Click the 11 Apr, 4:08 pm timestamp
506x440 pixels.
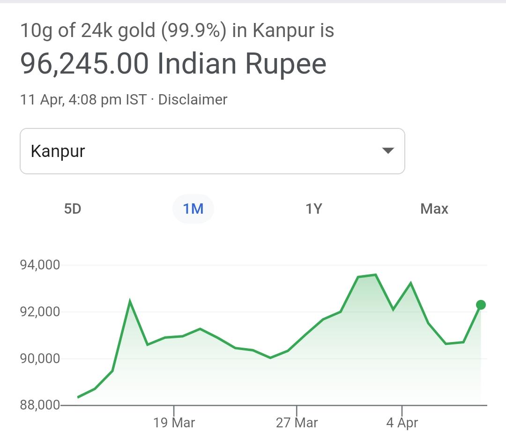pyautogui.click(x=83, y=100)
